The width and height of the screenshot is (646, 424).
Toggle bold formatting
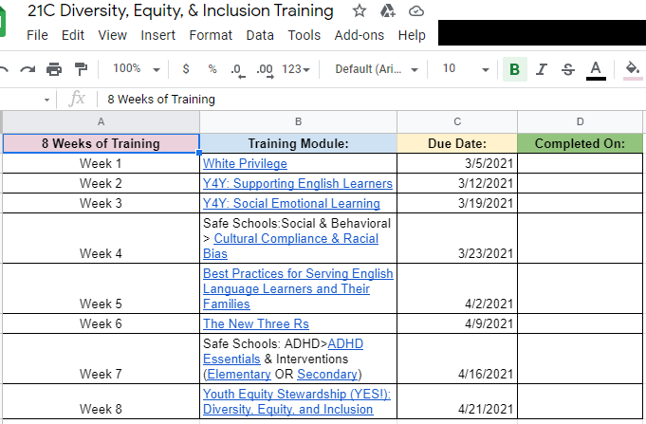514,69
